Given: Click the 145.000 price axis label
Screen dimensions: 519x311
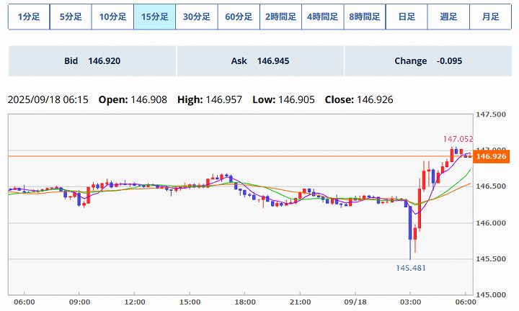Looking at the screenshot, I should 491,295.
